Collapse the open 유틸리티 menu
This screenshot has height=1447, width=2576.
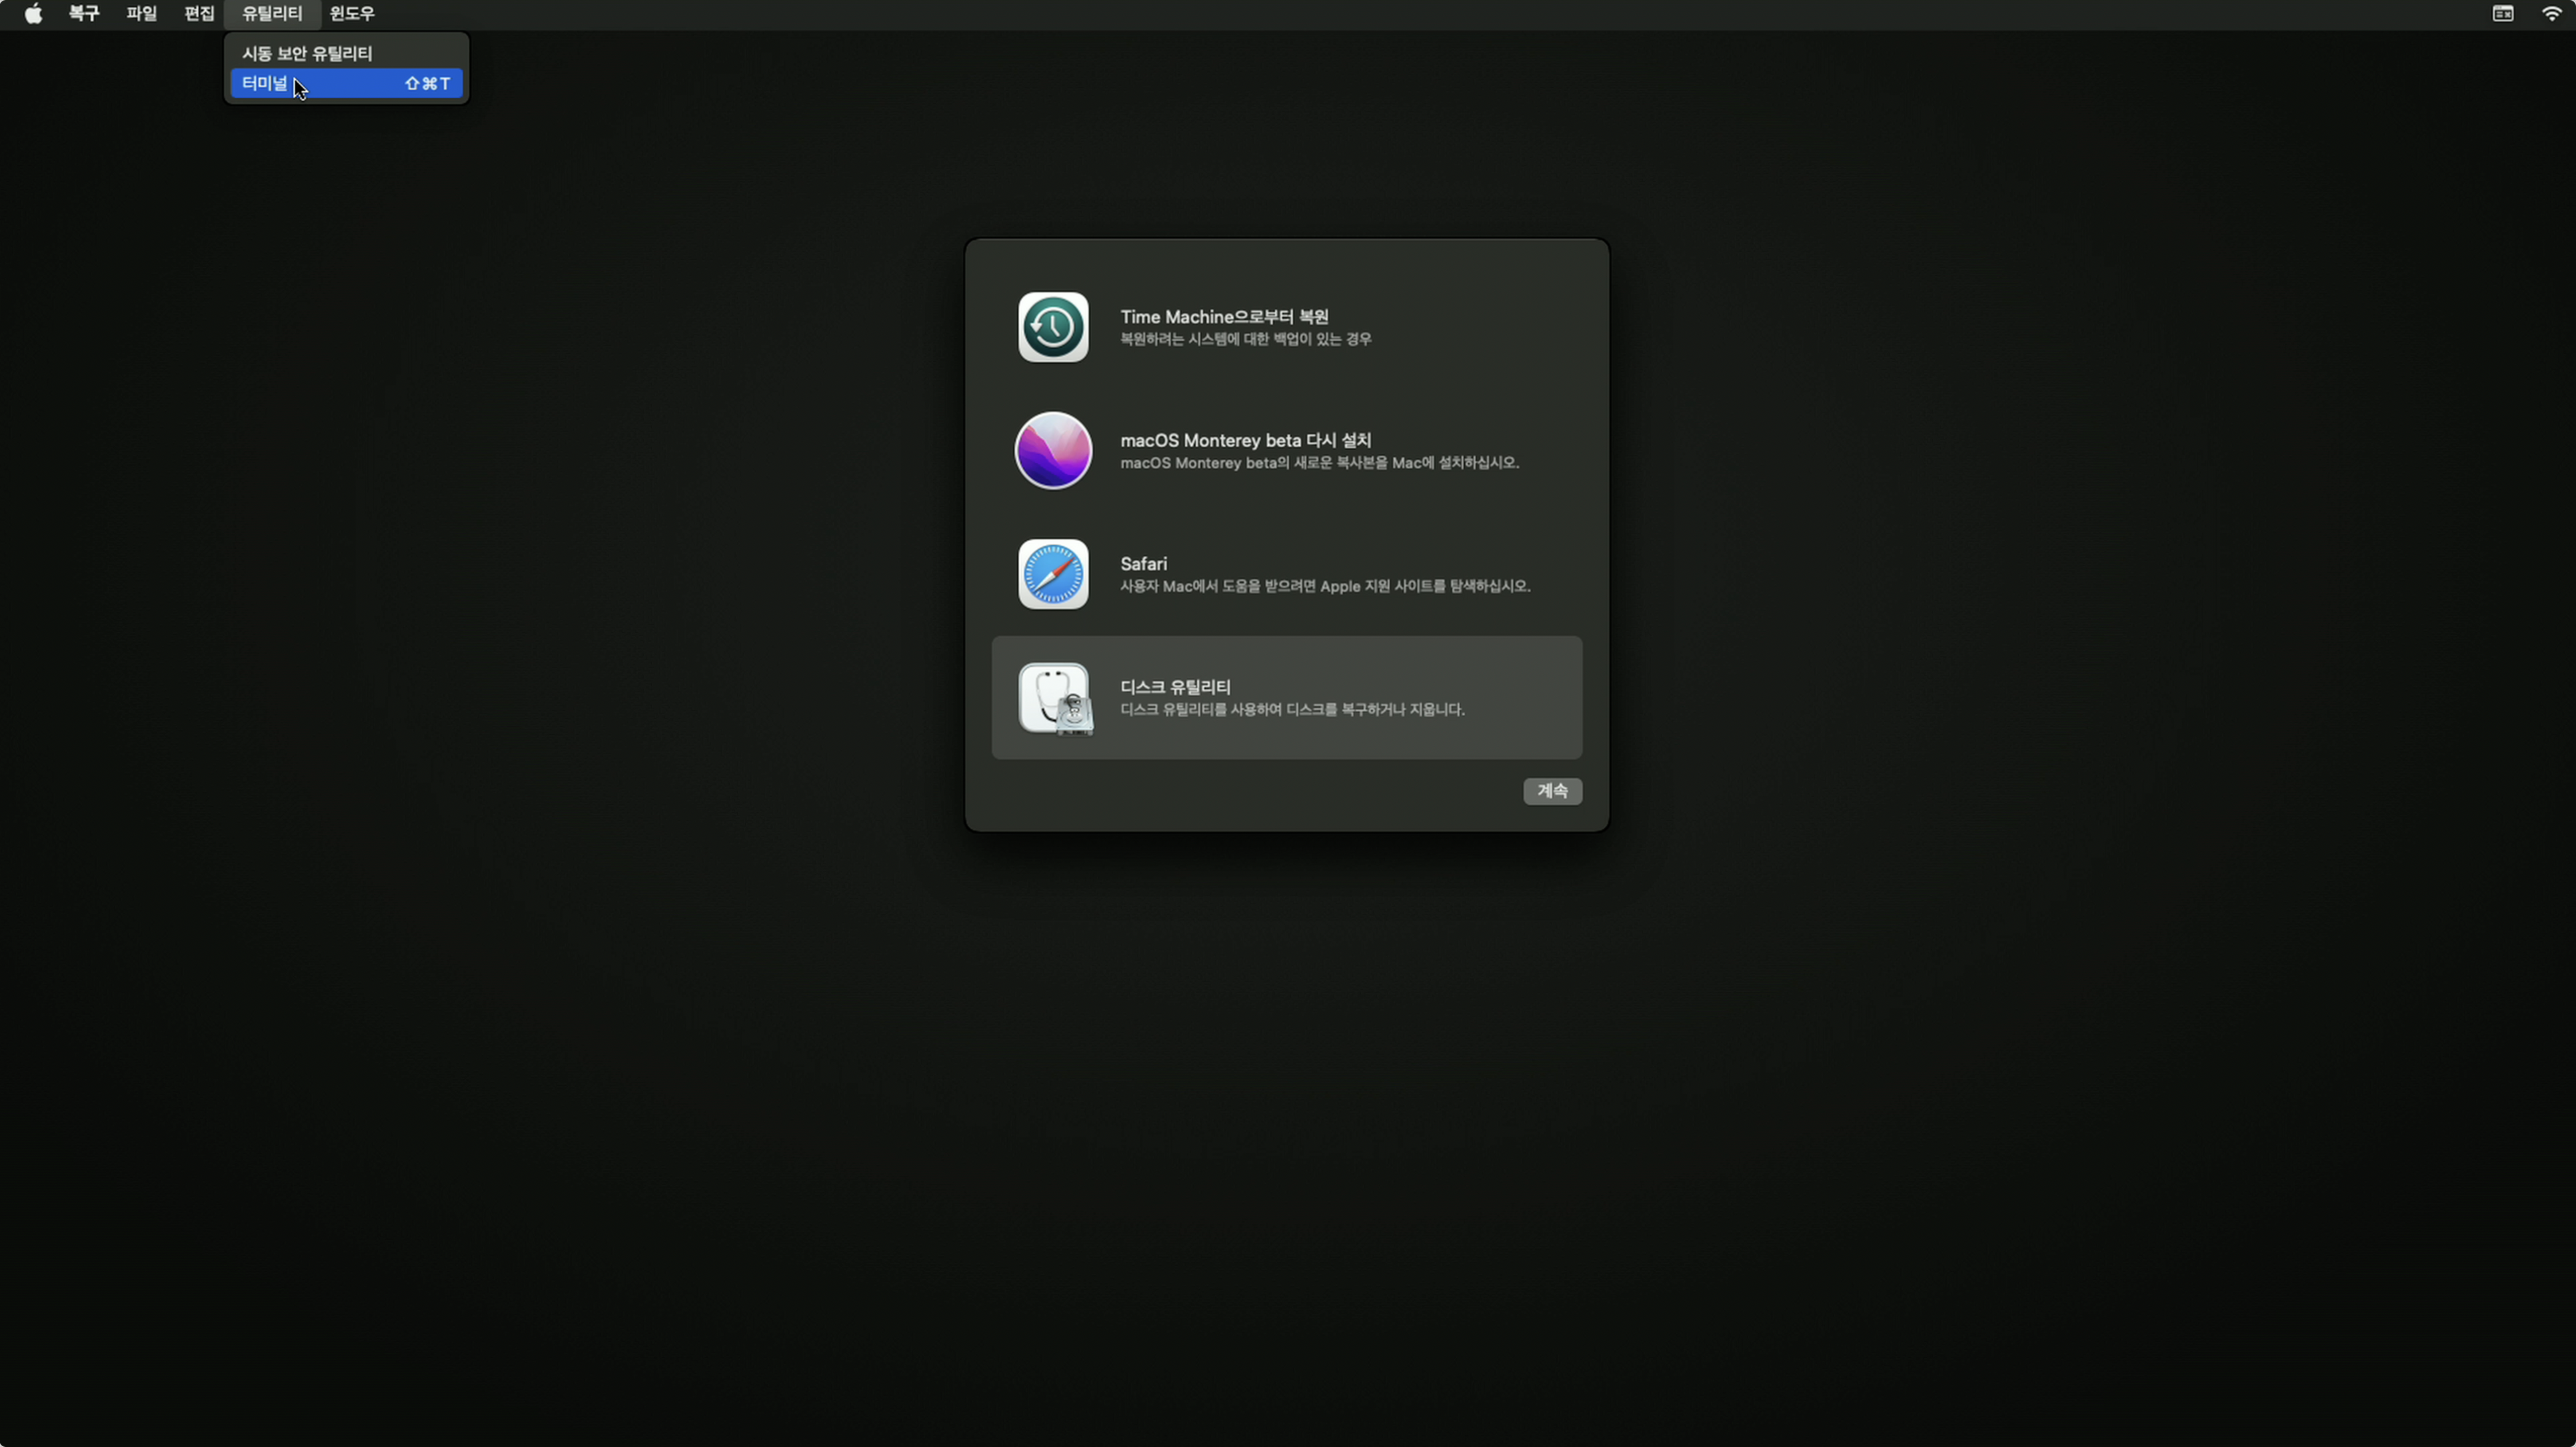coord(272,14)
